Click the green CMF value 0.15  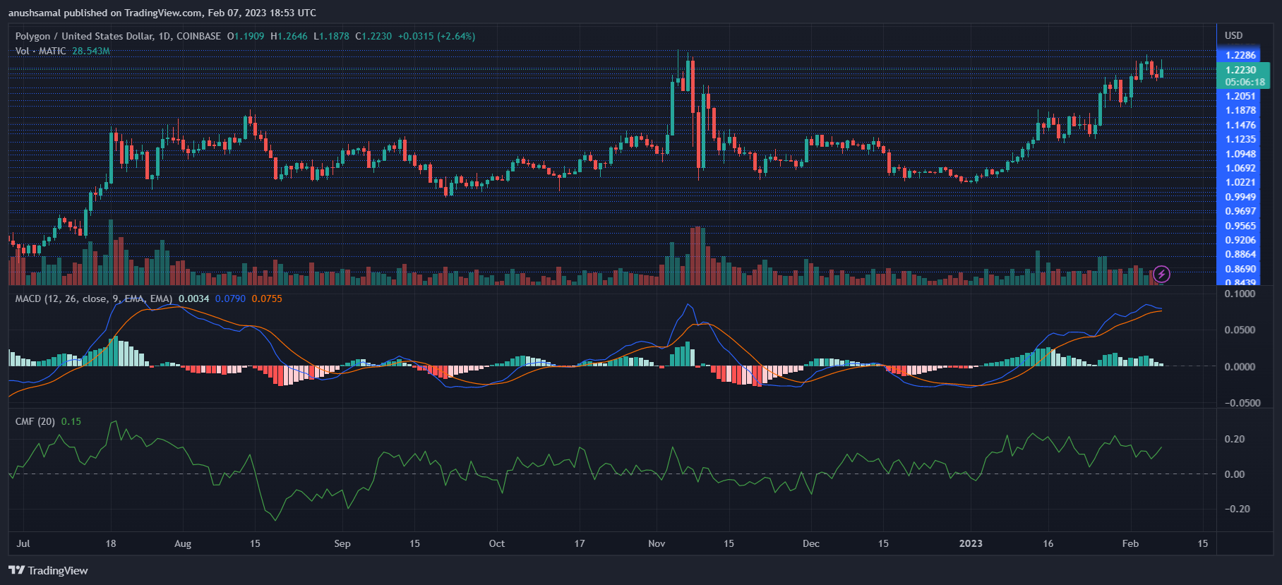coord(71,421)
